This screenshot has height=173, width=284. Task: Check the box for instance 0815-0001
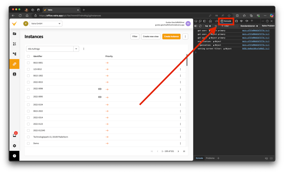coord(28,63)
